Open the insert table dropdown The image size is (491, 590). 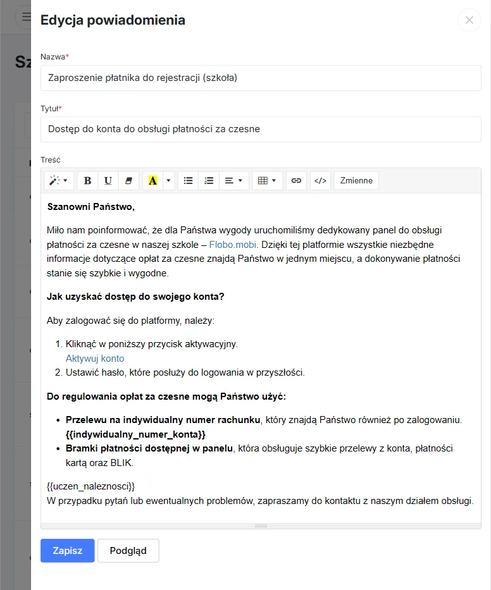(x=267, y=180)
